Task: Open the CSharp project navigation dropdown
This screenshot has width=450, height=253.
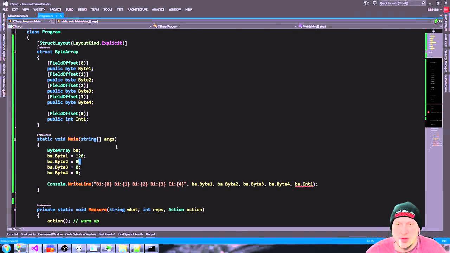Action: 80,26
